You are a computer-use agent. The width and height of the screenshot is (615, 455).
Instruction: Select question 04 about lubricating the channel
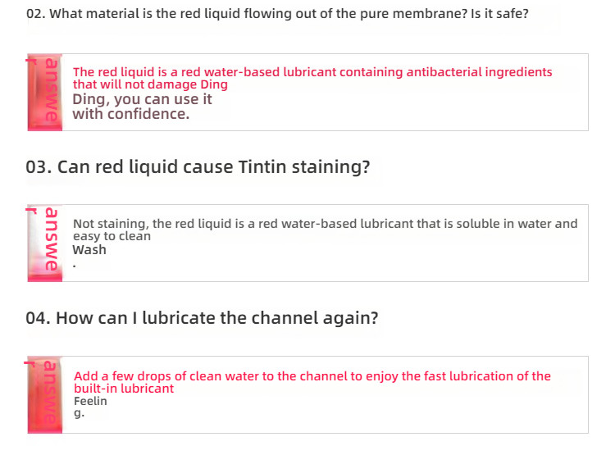point(202,318)
